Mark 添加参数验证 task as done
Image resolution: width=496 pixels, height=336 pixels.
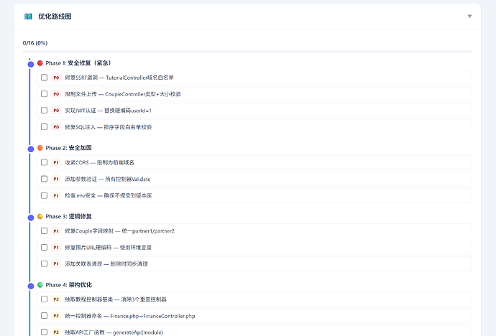[x=45, y=179]
